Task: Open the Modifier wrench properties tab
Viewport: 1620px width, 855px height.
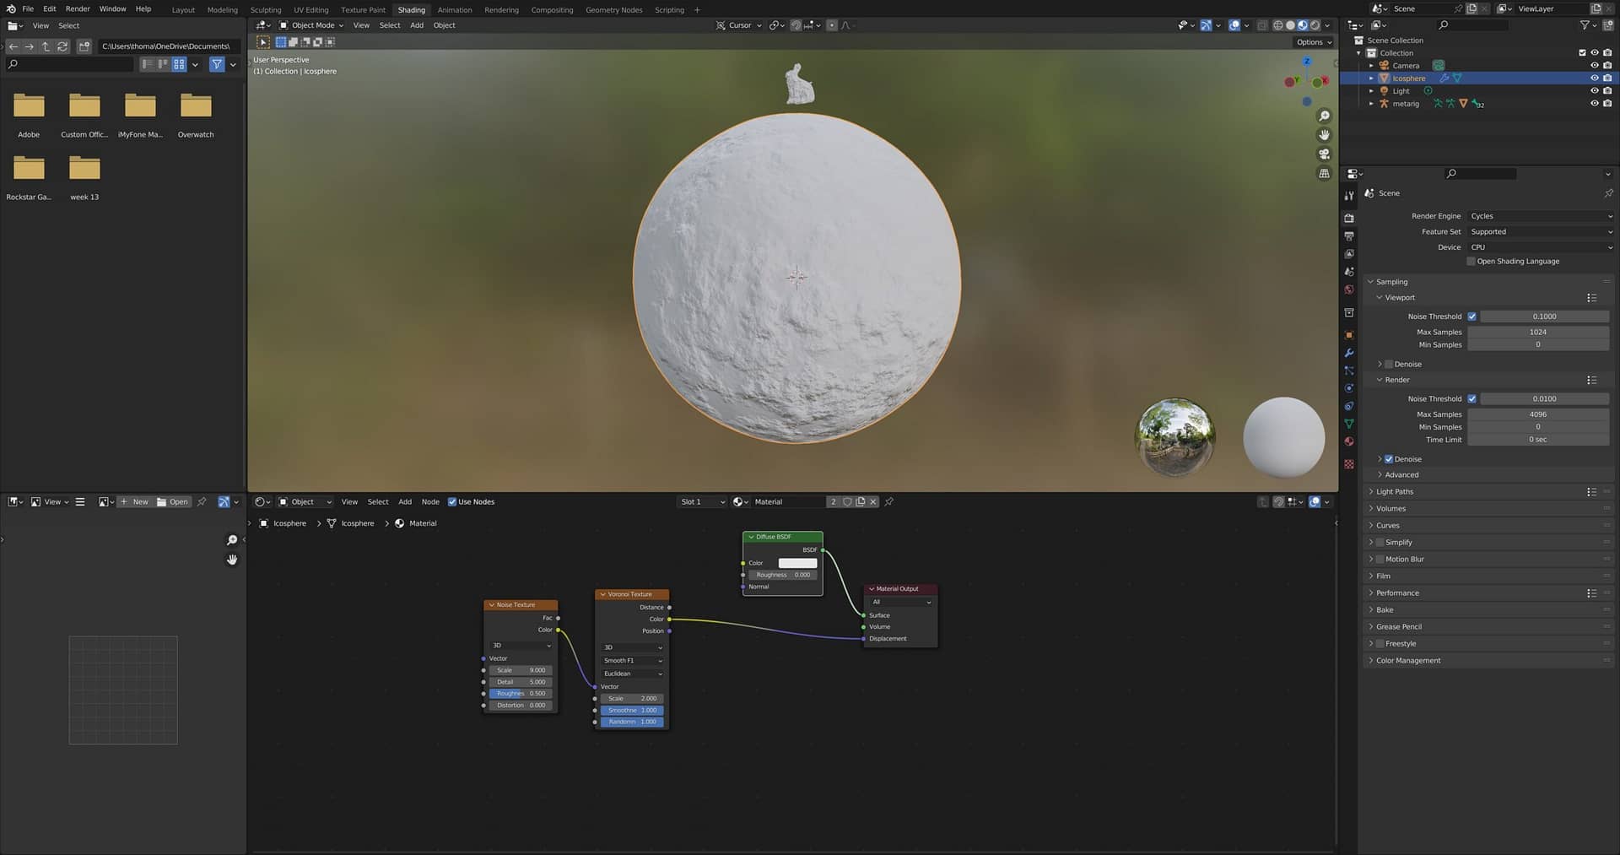Action: click(x=1349, y=353)
